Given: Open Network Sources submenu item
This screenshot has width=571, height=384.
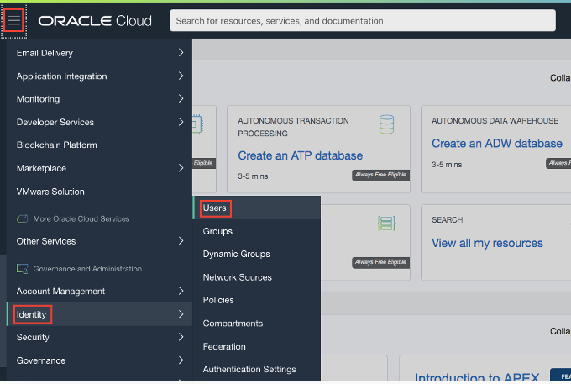Looking at the screenshot, I should tap(238, 277).
